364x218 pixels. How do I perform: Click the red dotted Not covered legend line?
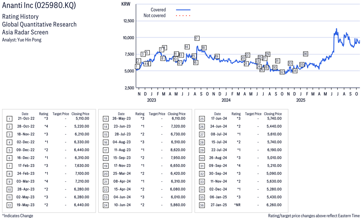click(x=183, y=16)
